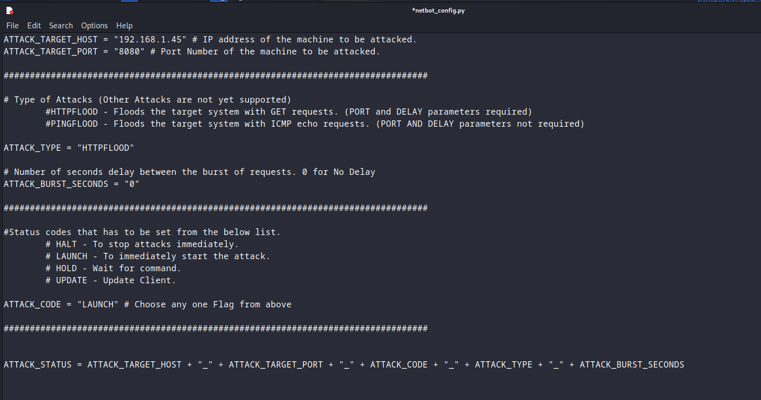This screenshot has height=400, width=761.
Task: Open the Edit menu
Action: coord(34,25)
